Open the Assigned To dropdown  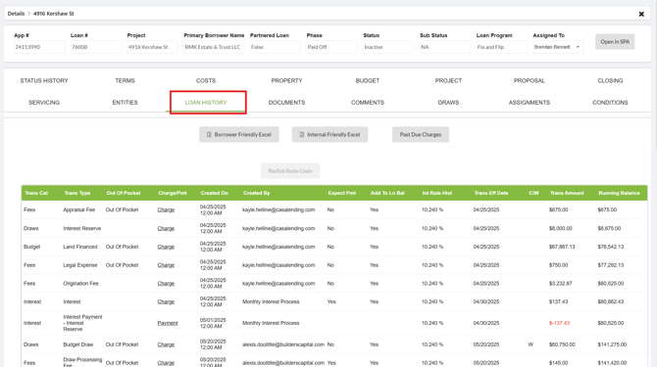(x=558, y=47)
